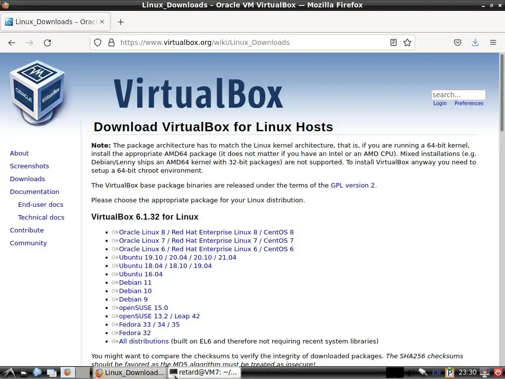Screen dimensions: 505x379
Task: Click the VirtualBox cube logo
Action: pos(37,93)
